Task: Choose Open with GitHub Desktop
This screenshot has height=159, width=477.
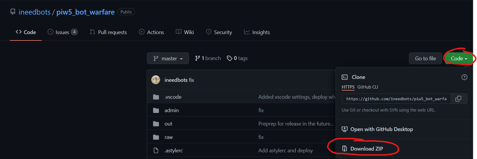Action: (381, 129)
